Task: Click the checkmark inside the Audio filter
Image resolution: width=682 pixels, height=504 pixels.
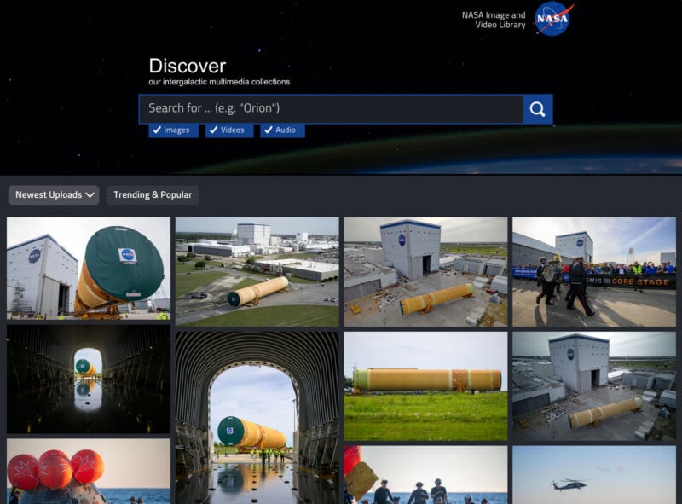Action: click(267, 130)
